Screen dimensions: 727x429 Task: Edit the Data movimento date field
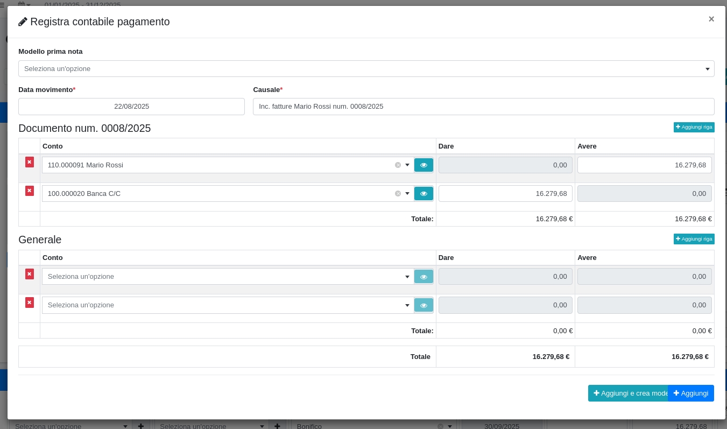pos(131,107)
